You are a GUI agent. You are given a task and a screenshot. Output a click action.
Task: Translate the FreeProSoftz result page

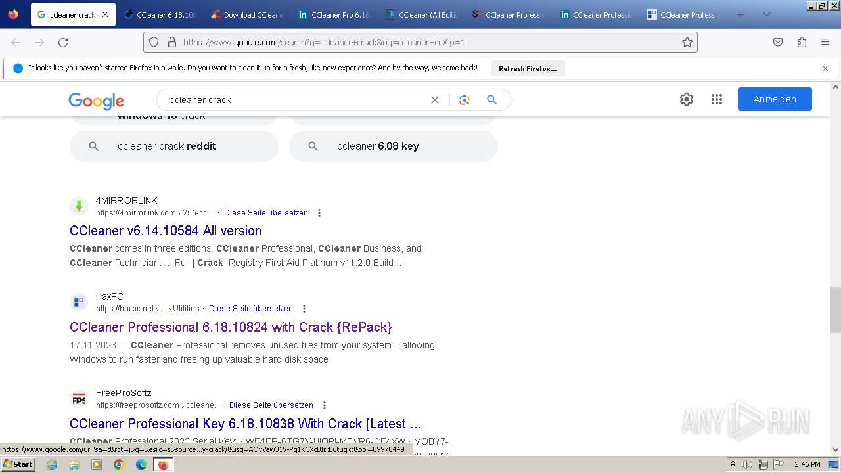coord(271,405)
